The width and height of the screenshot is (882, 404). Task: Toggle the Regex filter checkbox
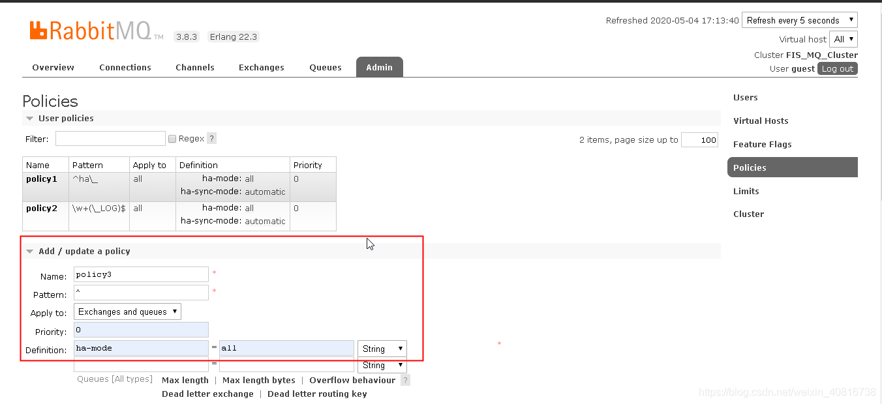[x=172, y=139]
